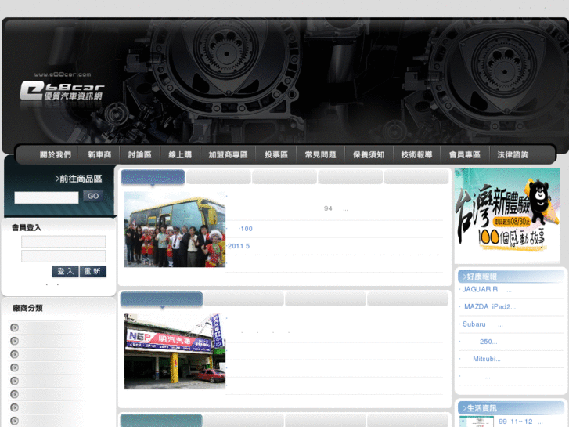Open the 會員專區 member area
Image resolution: width=569 pixels, height=427 pixels.
(x=465, y=155)
